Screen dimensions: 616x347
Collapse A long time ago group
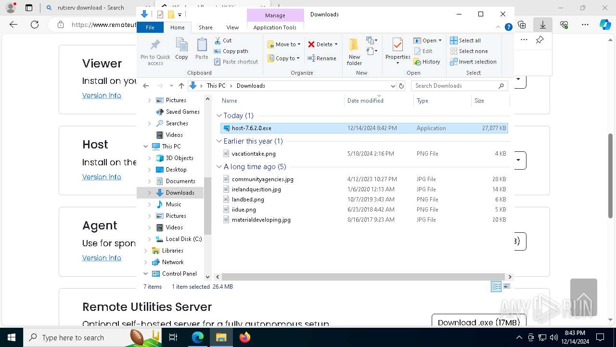219,167
